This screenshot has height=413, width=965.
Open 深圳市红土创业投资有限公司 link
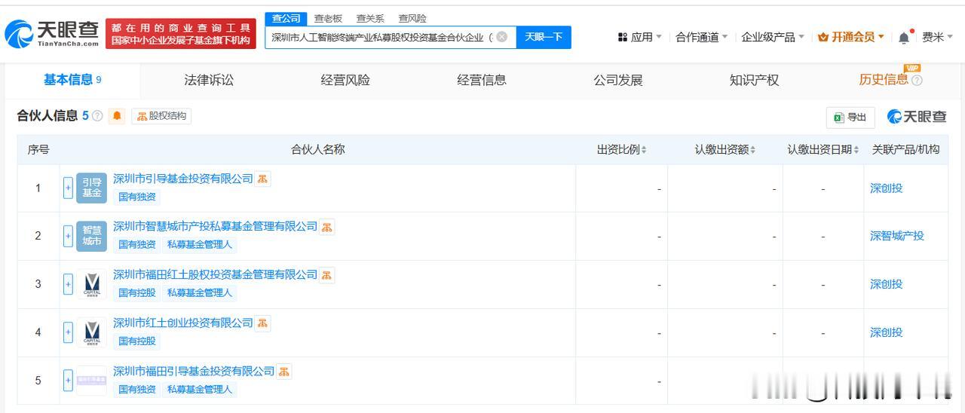(183, 323)
